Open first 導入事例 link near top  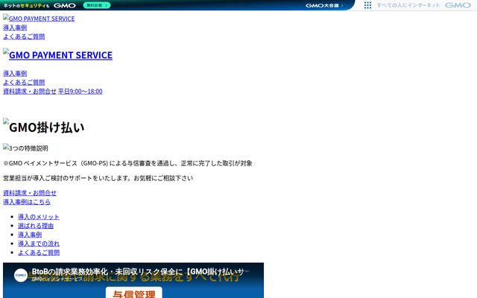click(15, 28)
